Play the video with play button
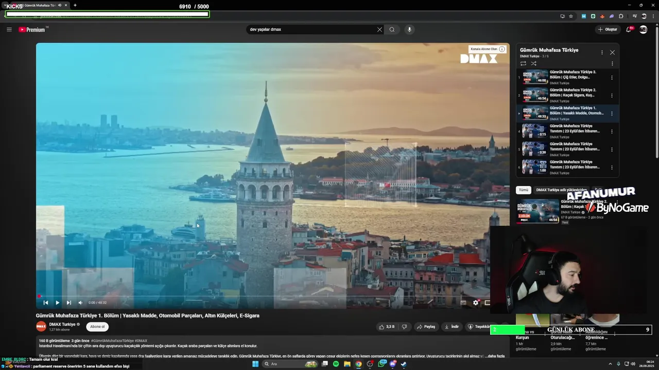The height and width of the screenshot is (370, 659). coord(57,303)
